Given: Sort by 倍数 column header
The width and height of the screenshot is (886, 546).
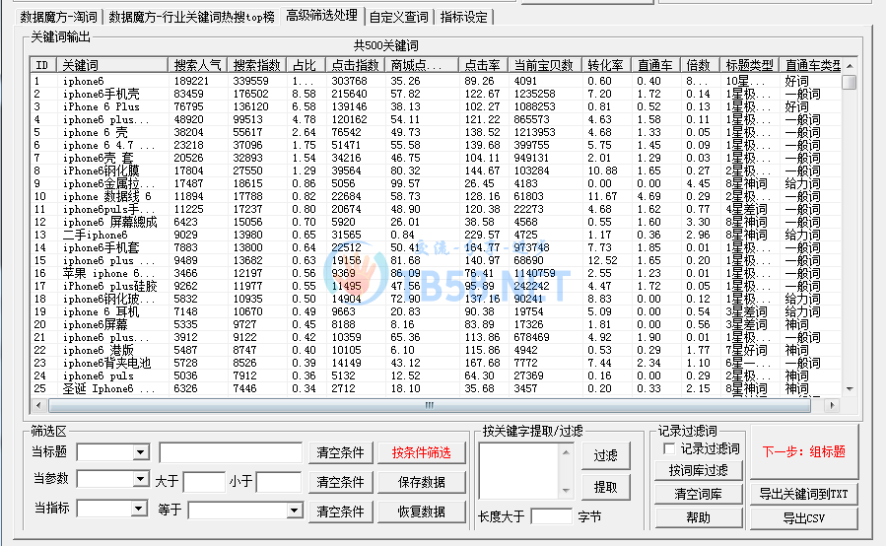Looking at the screenshot, I should point(699,65).
